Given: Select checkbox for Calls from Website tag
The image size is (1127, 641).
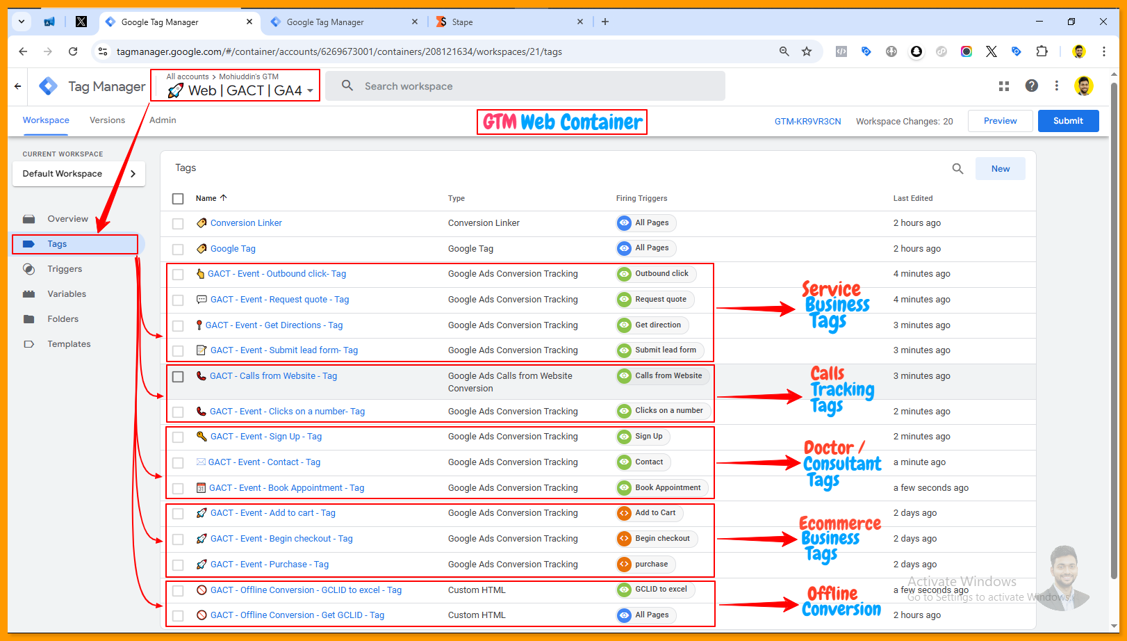Looking at the screenshot, I should [178, 377].
